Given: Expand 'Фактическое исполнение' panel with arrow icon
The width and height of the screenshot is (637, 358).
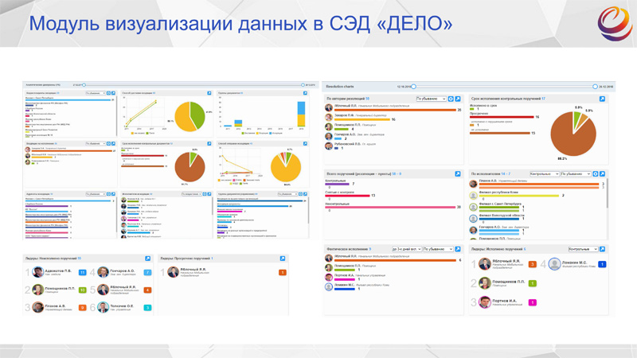Looking at the screenshot, I should pos(457,249).
